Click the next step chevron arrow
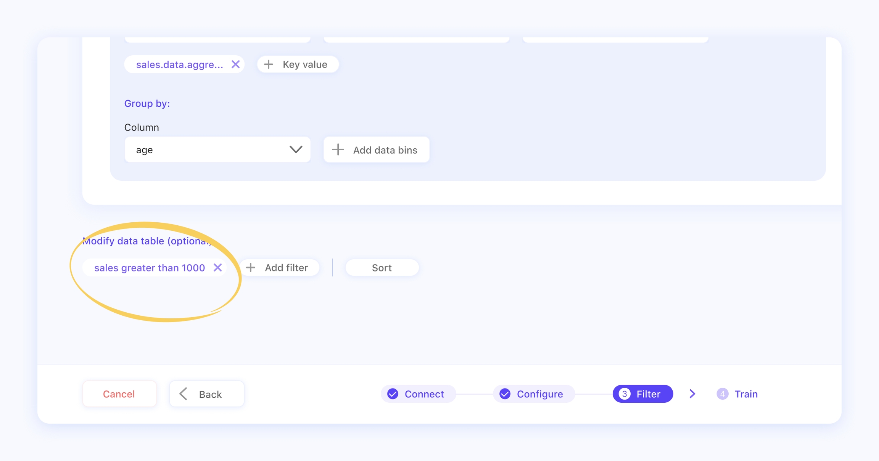The width and height of the screenshot is (879, 461). (x=692, y=394)
